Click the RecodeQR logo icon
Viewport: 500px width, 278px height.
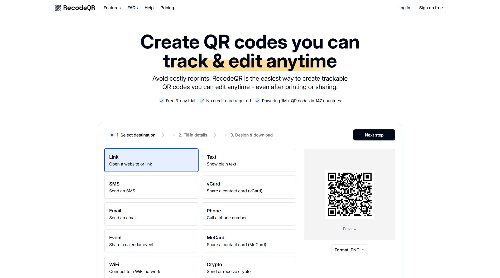tap(57, 8)
